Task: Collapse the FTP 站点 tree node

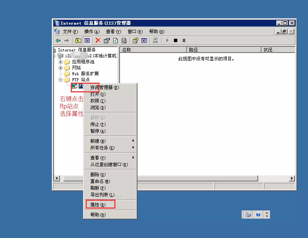Action: [x=60, y=80]
